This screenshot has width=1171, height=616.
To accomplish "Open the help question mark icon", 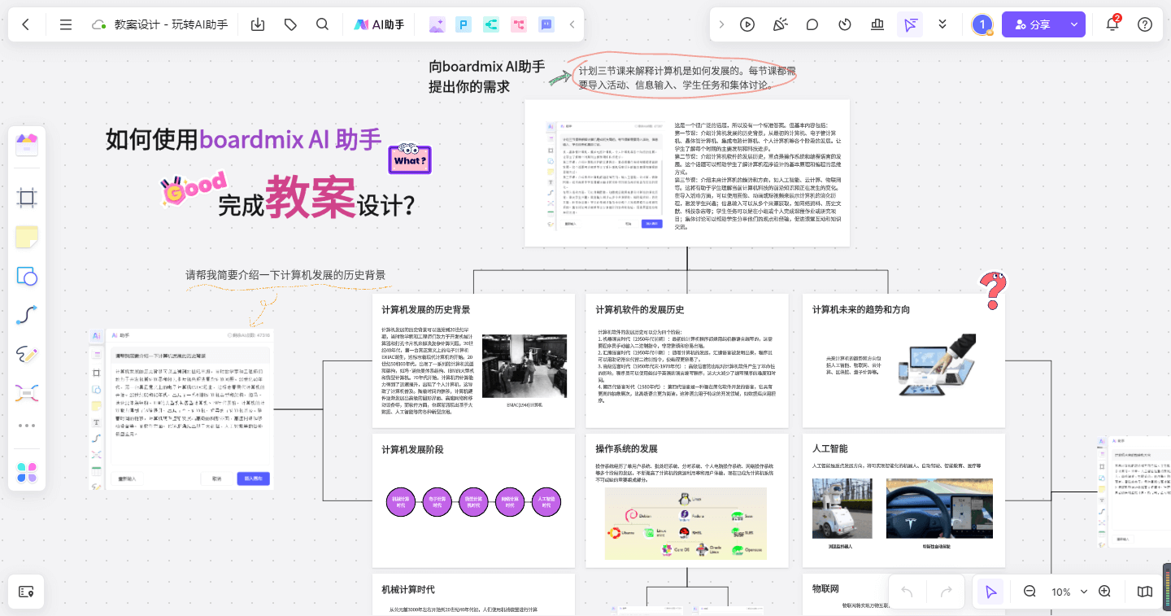I will tap(1145, 24).
